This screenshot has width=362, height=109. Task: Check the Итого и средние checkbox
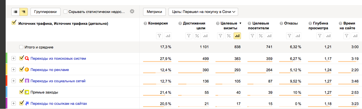[x=21, y=47]
